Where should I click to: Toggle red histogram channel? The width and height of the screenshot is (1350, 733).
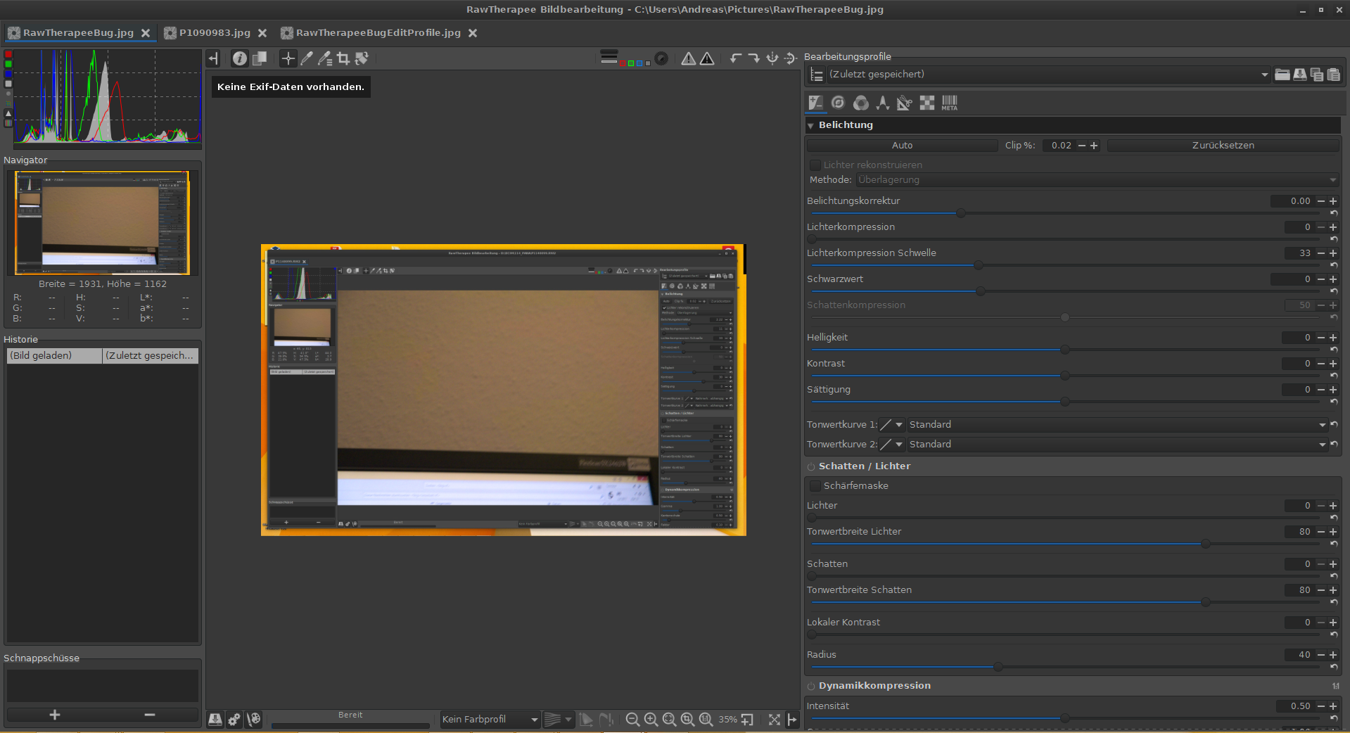(x=8, y=54)
